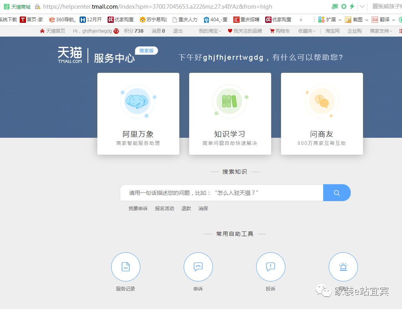Open the 购物车 shopping cart

(280, 31)
